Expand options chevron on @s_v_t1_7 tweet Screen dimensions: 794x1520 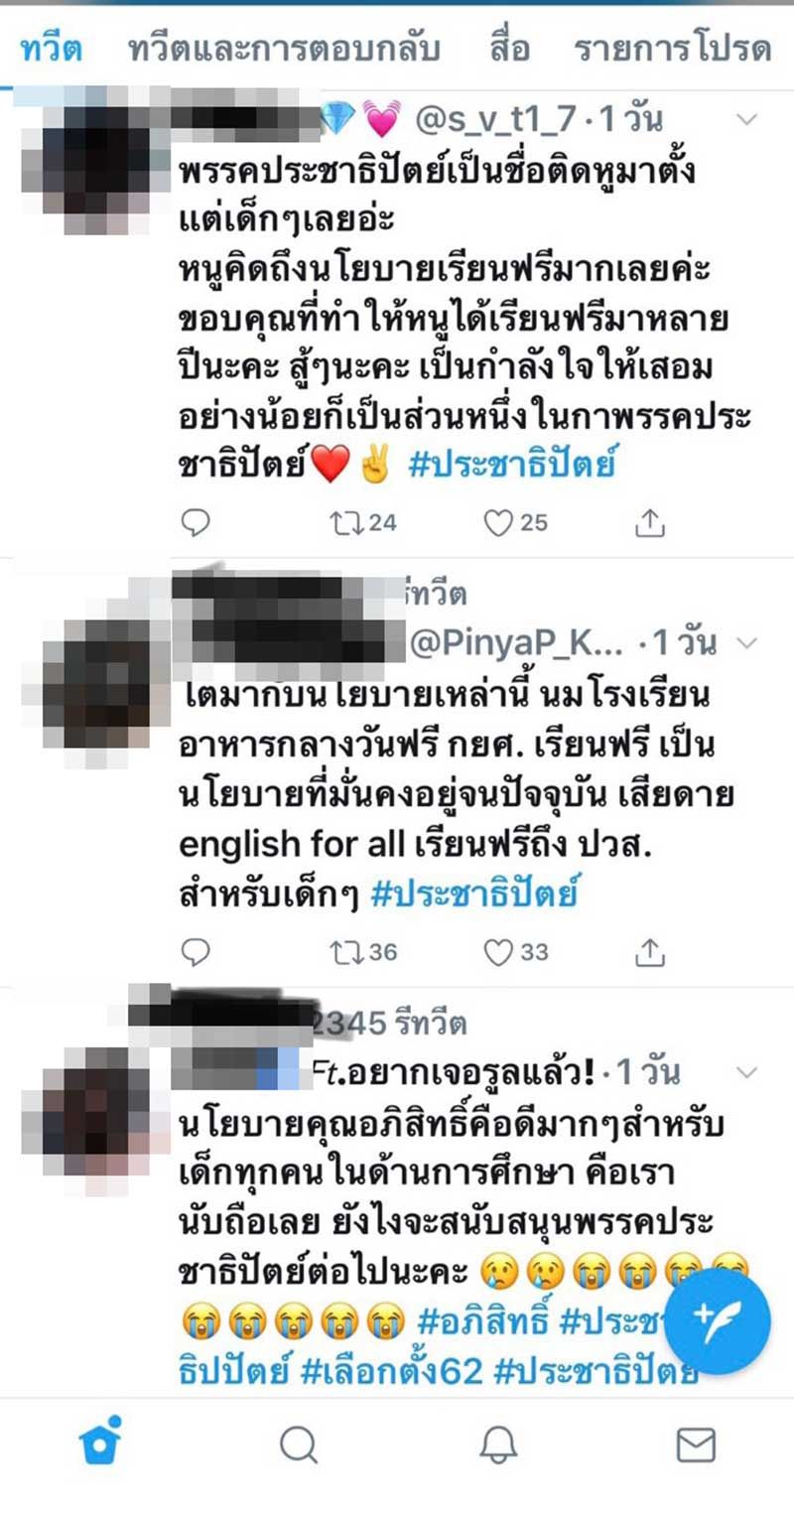[747, 120]
